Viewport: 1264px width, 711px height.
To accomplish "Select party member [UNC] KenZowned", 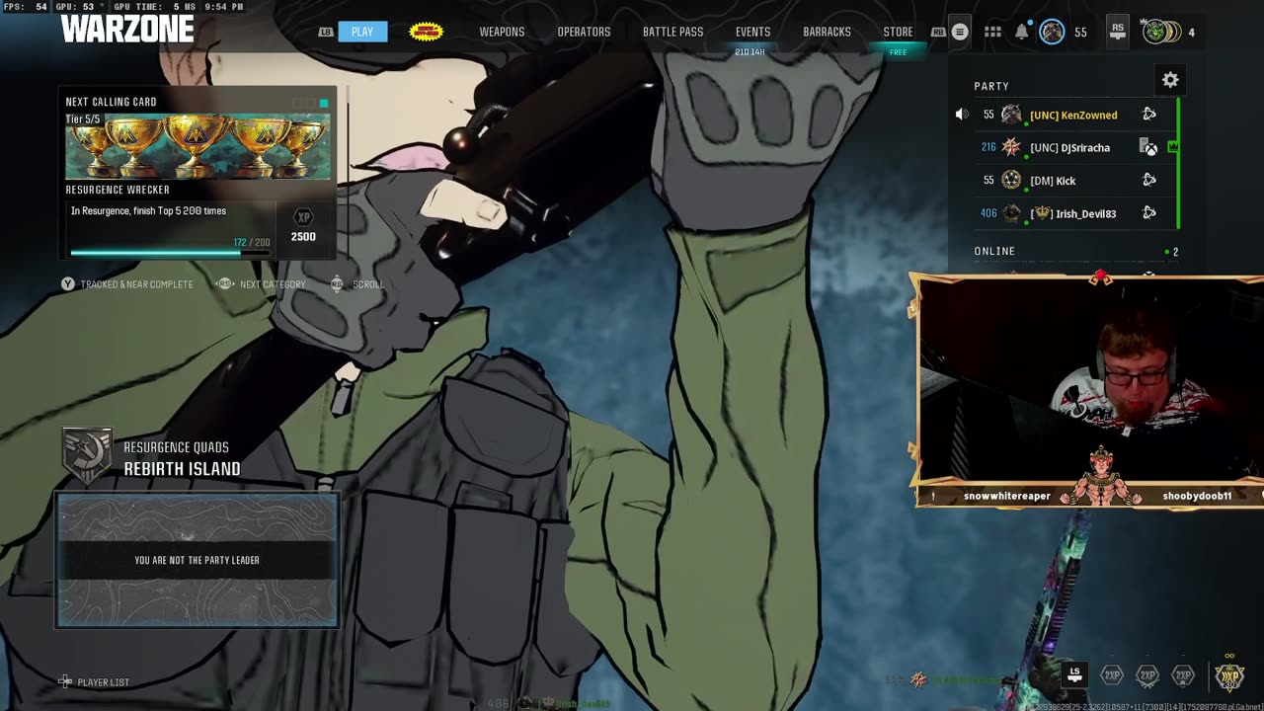I will click(1073, 115).
